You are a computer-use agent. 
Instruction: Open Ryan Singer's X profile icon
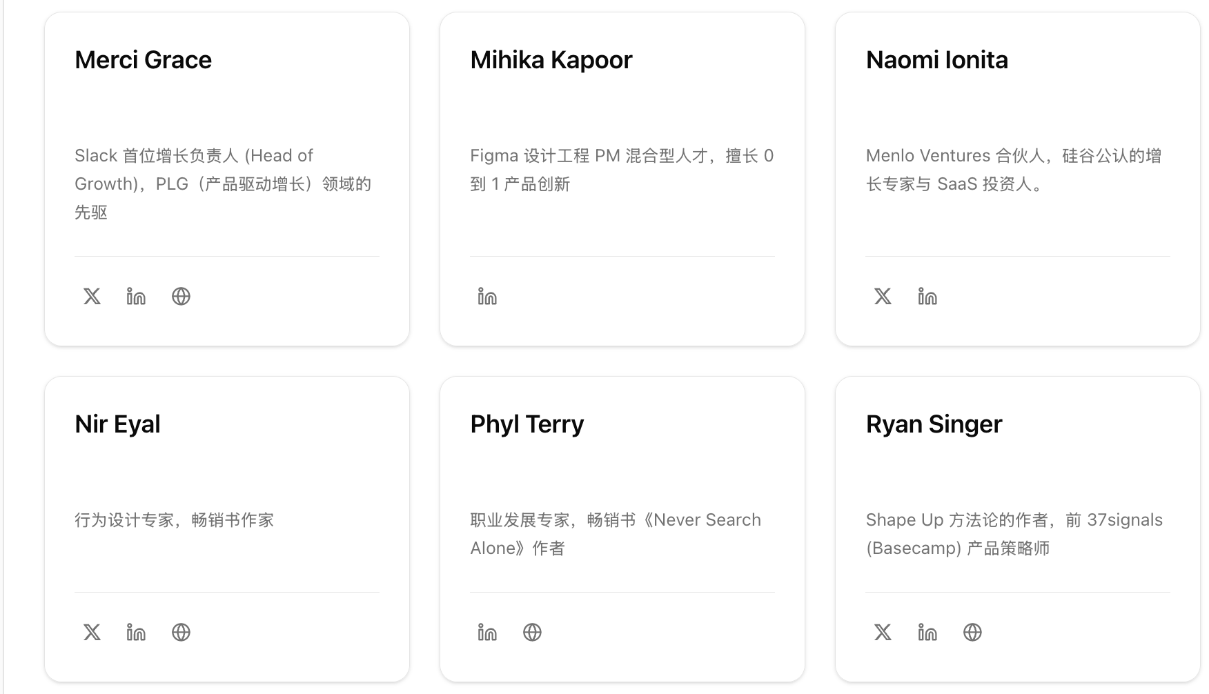[x=883, y=632]
